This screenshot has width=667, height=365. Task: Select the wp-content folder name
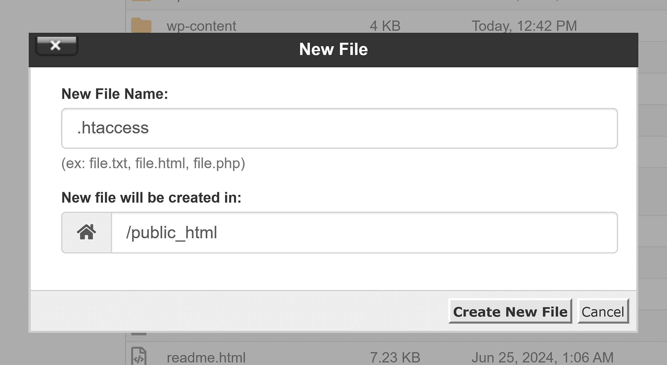(201, 26)
